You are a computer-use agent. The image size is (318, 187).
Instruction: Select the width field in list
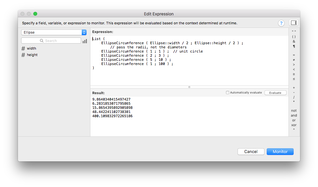coord(31,48)
